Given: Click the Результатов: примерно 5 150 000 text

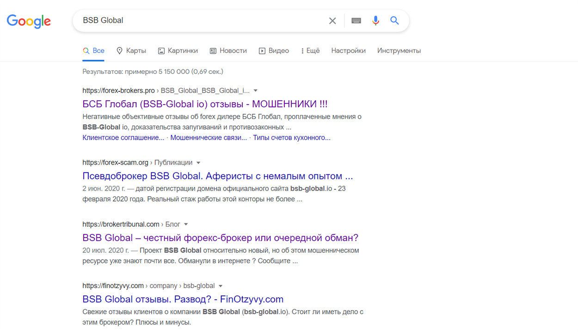Looking at the screenshot, I should (153, 72).
